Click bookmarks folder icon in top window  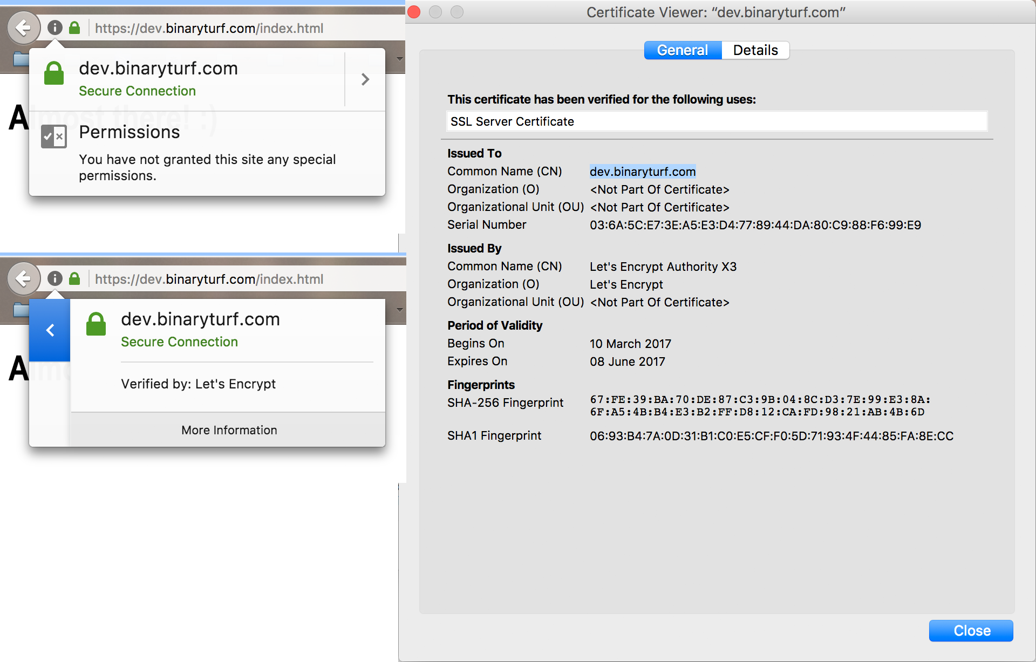coord(21,59)
